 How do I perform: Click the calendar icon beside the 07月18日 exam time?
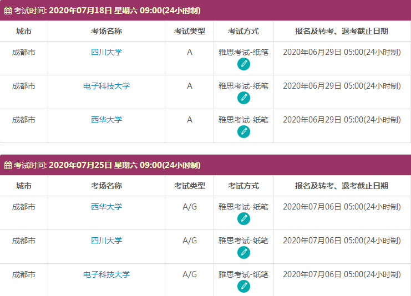8,11
